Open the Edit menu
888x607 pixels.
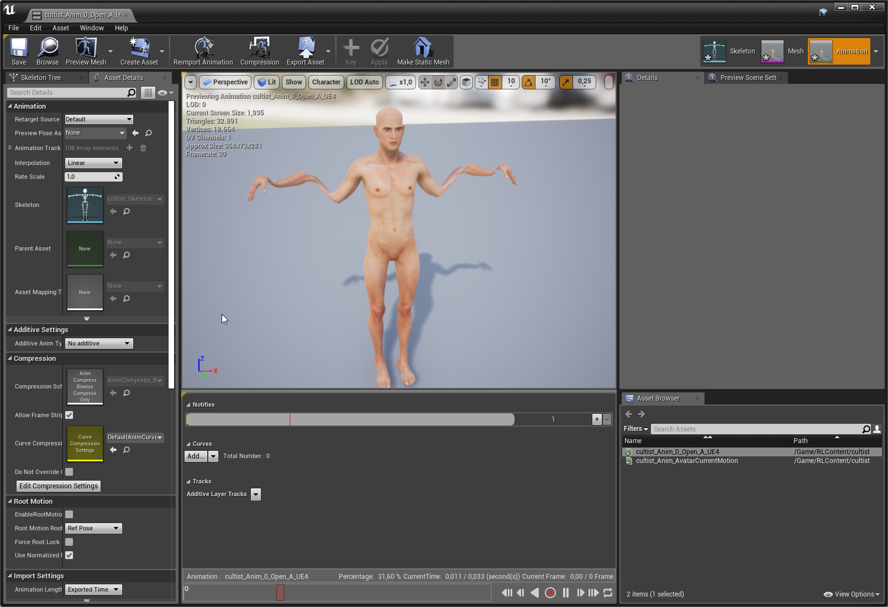point(35,28)
